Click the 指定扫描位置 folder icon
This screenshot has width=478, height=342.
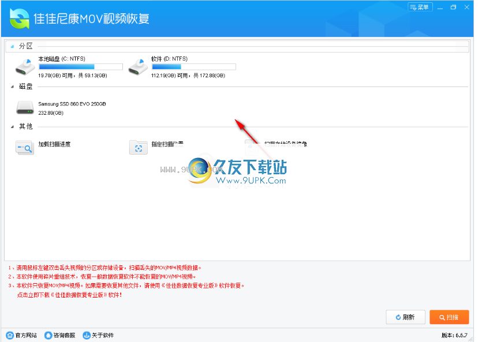click(x=139, y=148)
